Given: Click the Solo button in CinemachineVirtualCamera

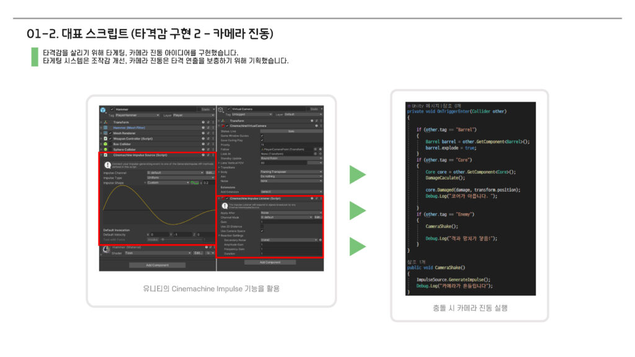Looking at the screenshot, I should pos(290,131).
